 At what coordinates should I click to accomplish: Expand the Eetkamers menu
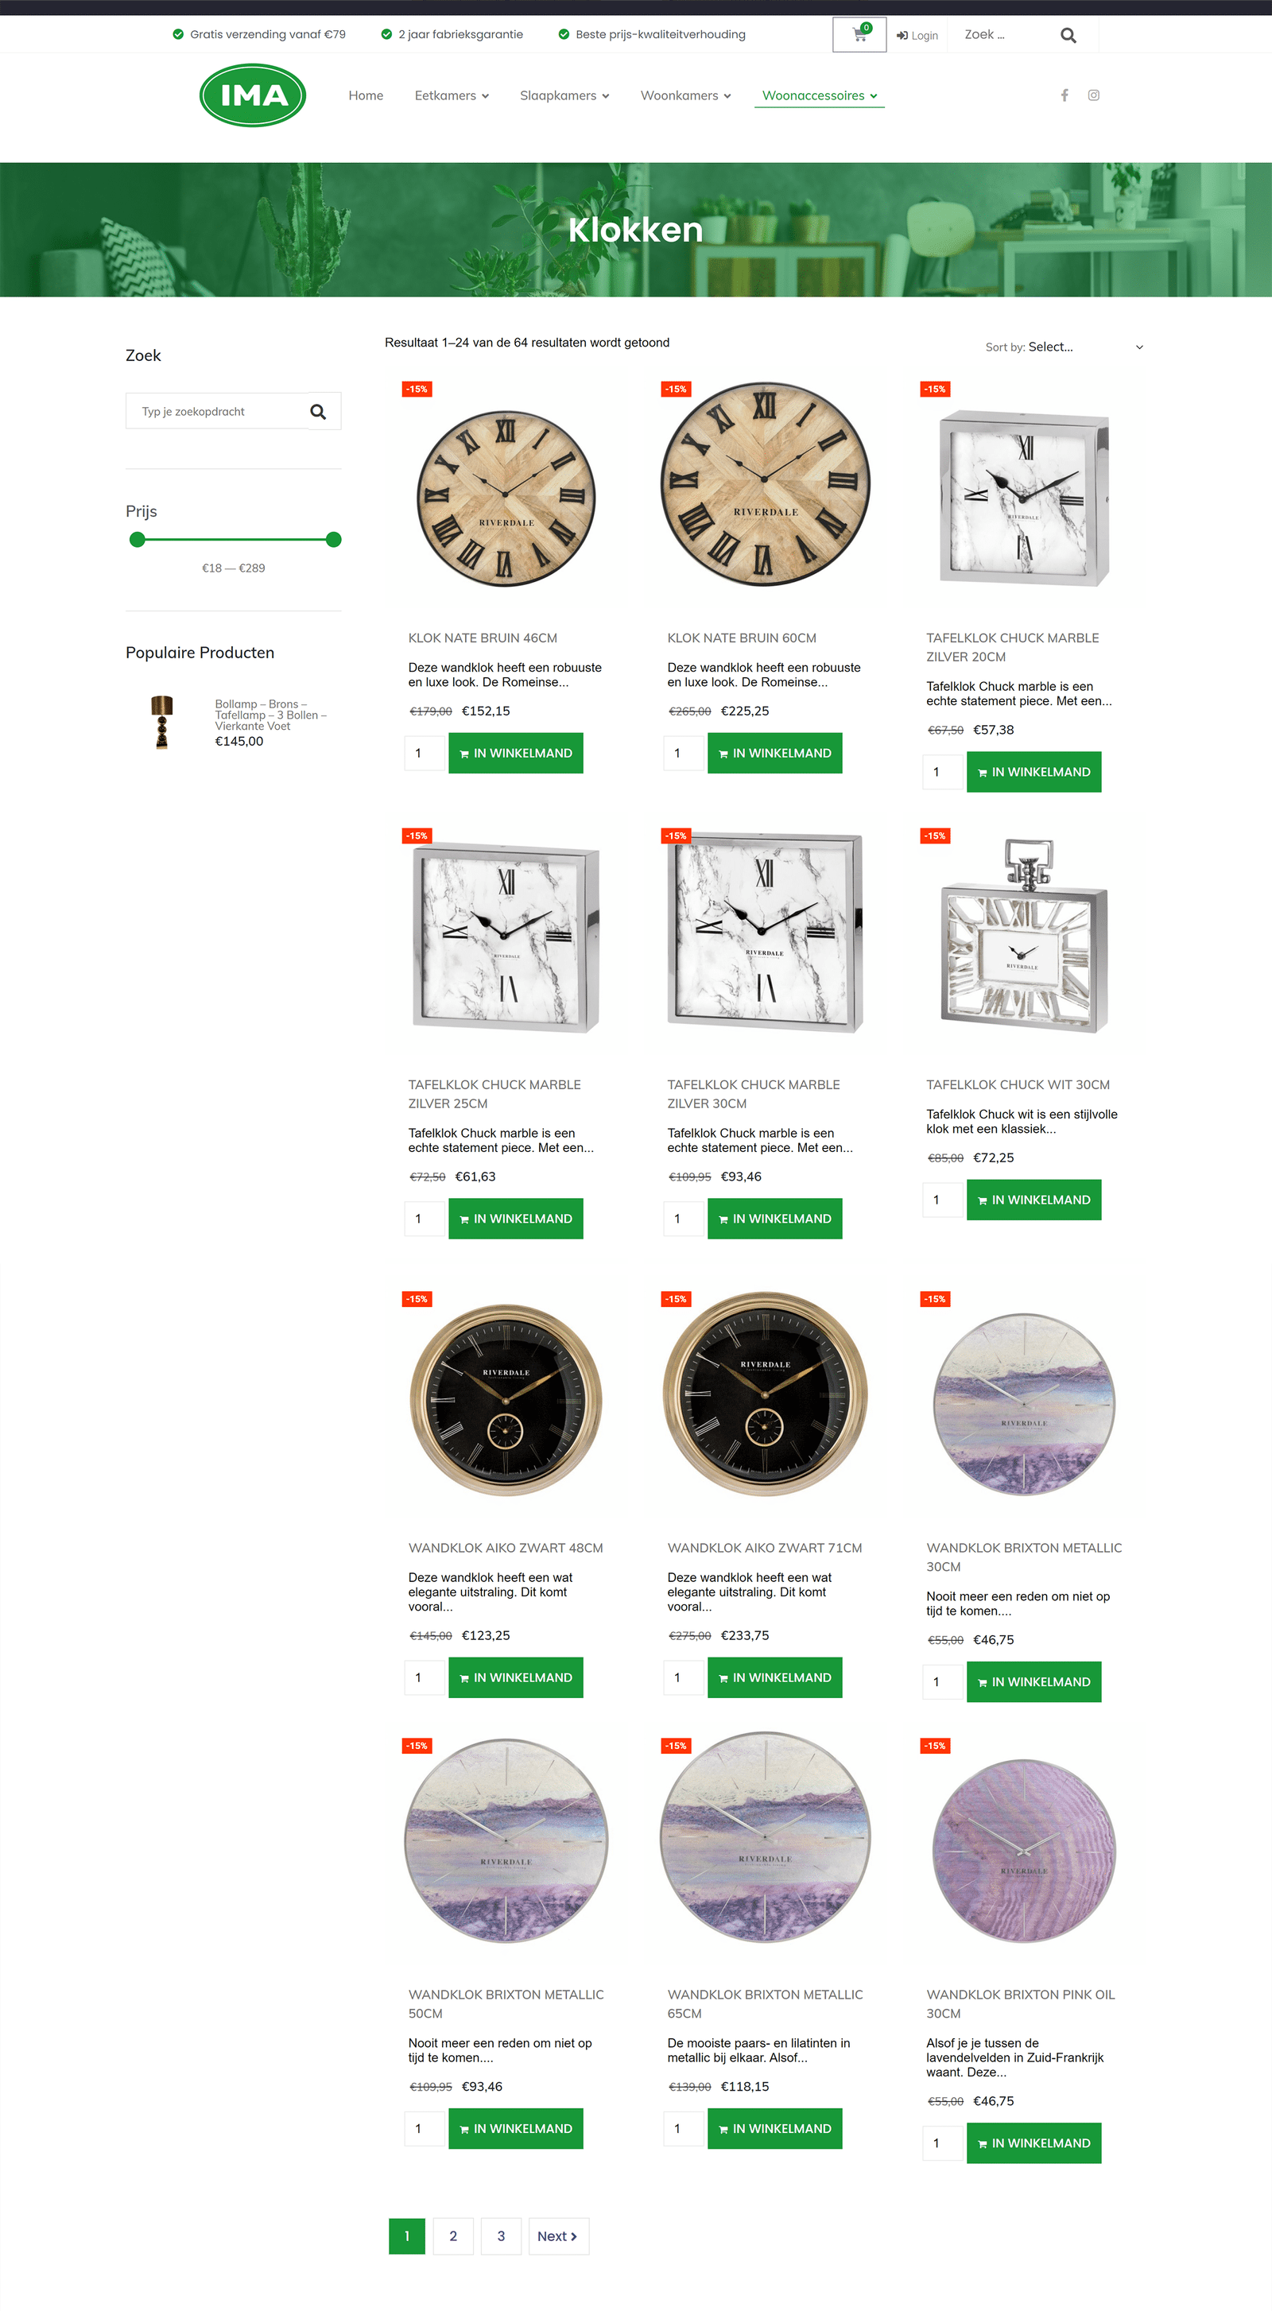(x=452, y=96)
